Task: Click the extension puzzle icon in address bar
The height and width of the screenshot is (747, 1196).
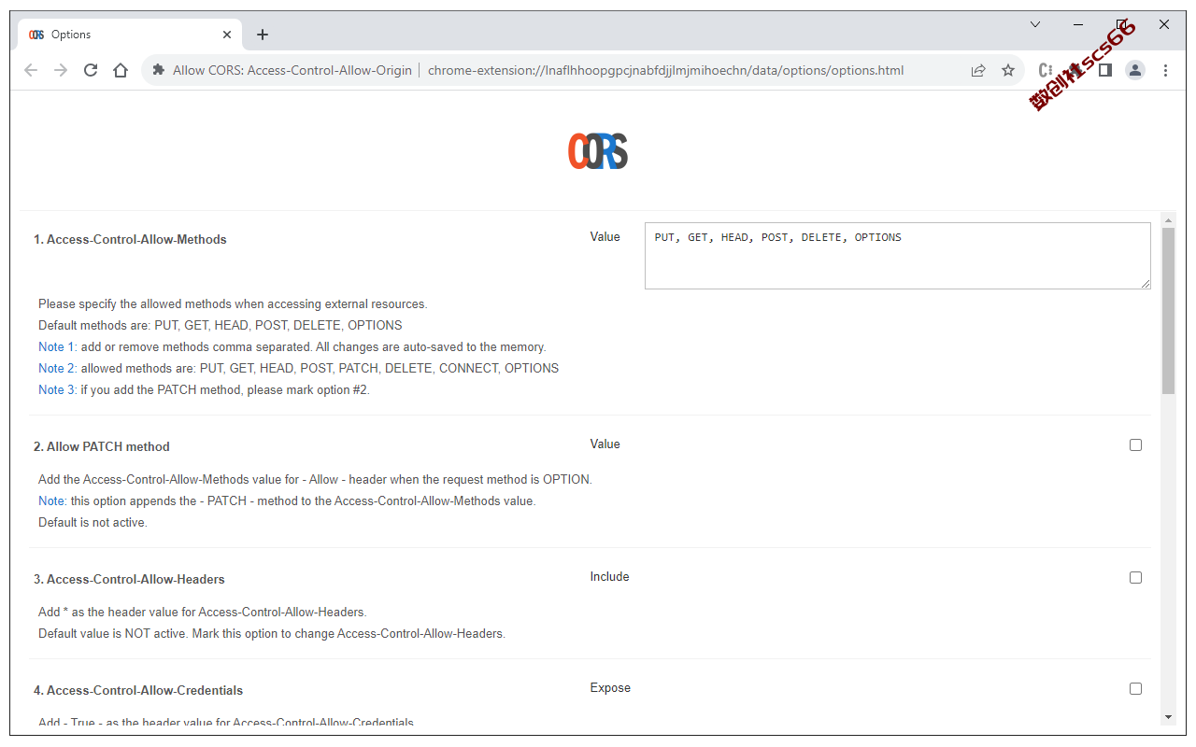Action: tap(159, 70)
